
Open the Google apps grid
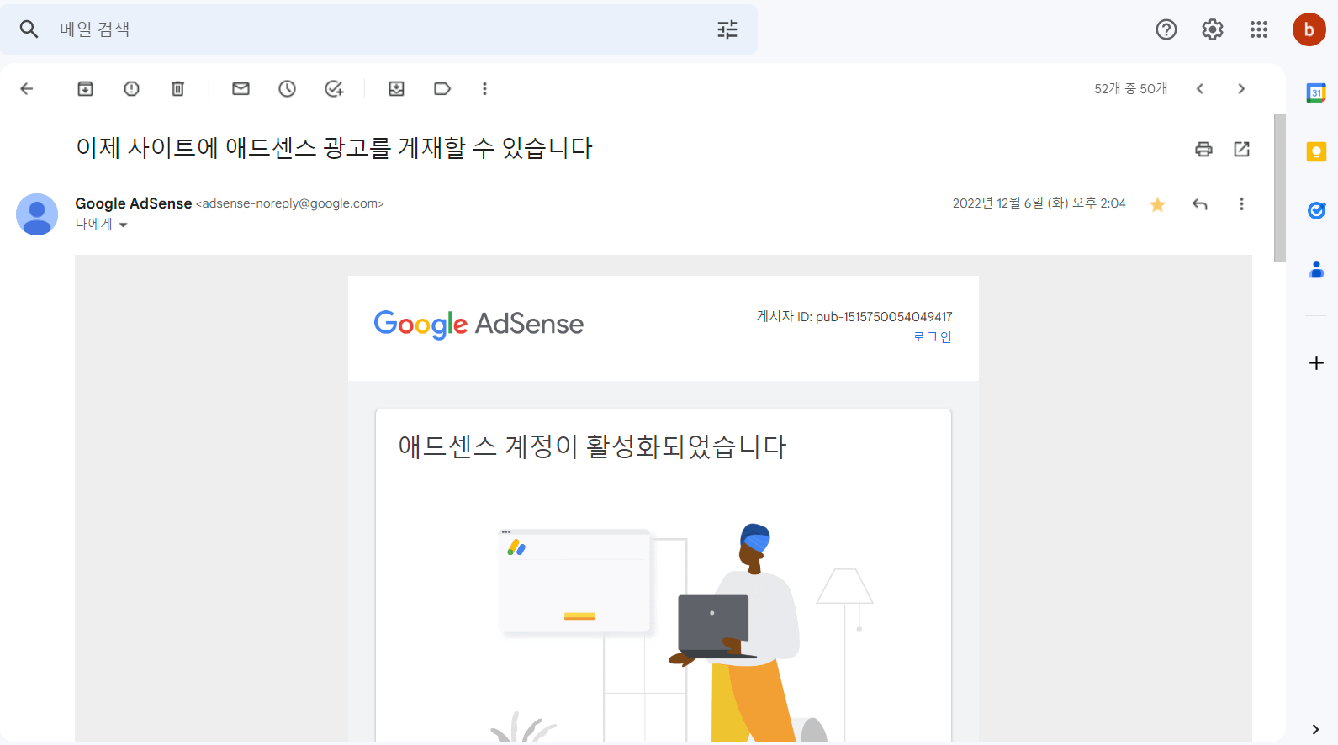tap(1259, 29)
